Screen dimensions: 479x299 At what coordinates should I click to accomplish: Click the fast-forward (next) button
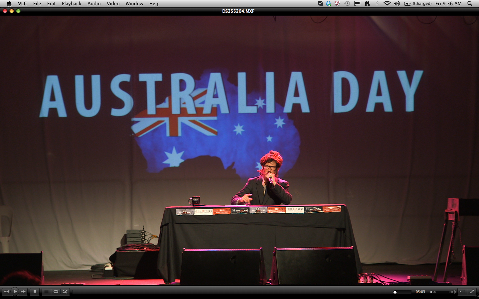(23, 292)
